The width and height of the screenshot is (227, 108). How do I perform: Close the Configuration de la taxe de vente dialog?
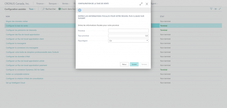(x=147, y=4)
